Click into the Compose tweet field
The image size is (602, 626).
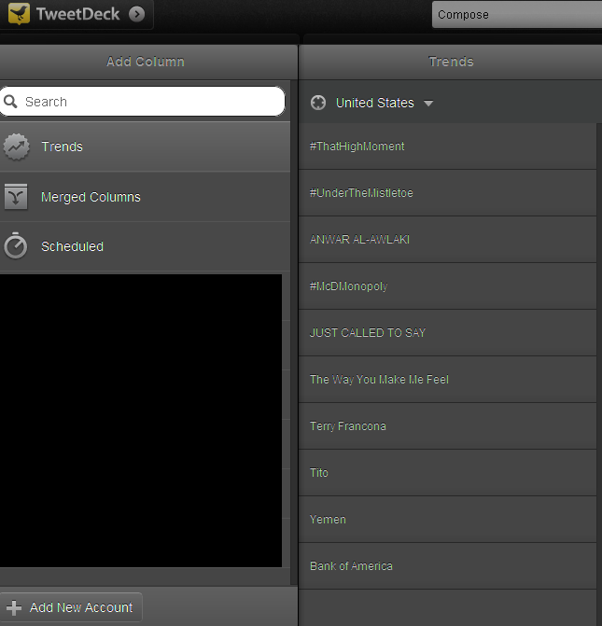coord(517,14)
